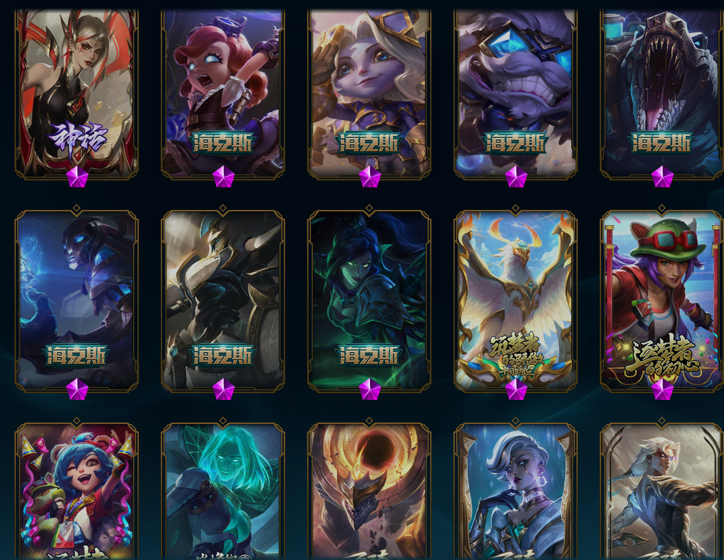Image resolution: width=724 pixels, height=560 pixels.
Task: Open the pink-haired girl 海克斯 skin card
Action: [x=223, y=92]
